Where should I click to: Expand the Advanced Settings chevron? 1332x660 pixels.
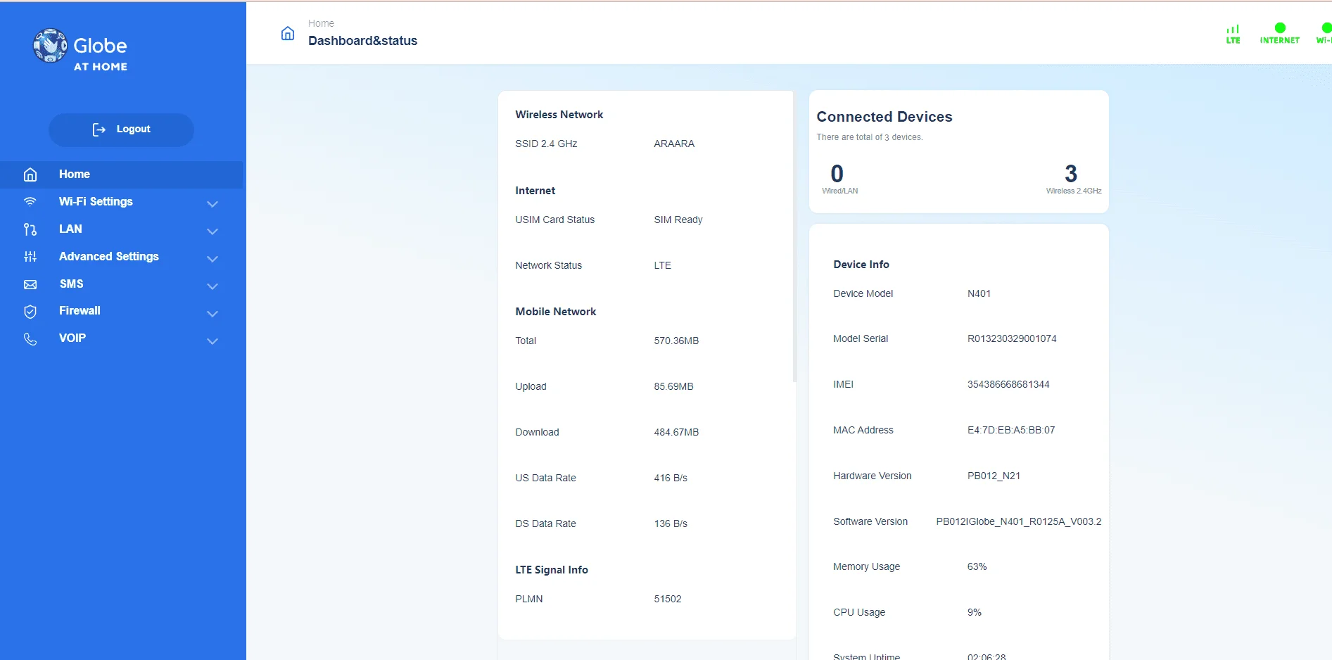[x=213, y=259]
